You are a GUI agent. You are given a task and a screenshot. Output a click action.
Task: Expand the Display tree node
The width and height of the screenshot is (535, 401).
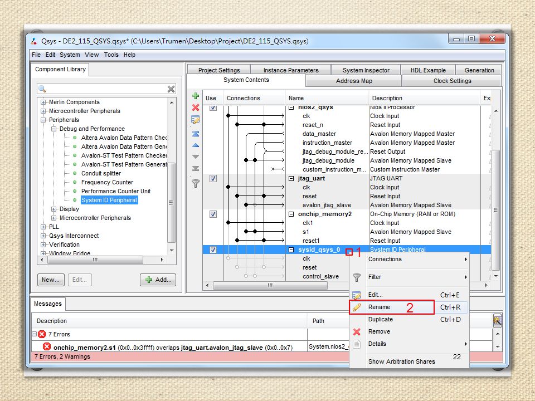click(53, 209)
